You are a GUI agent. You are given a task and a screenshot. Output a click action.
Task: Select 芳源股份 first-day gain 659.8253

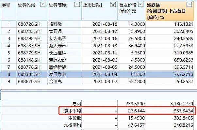point(184,60)
